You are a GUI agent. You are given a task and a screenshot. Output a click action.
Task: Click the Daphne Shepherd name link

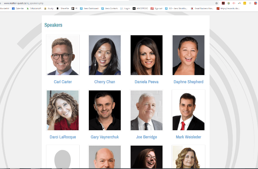pos(188,82)
